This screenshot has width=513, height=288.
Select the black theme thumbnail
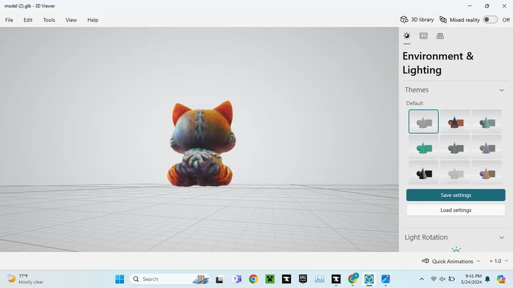(424, 173)
